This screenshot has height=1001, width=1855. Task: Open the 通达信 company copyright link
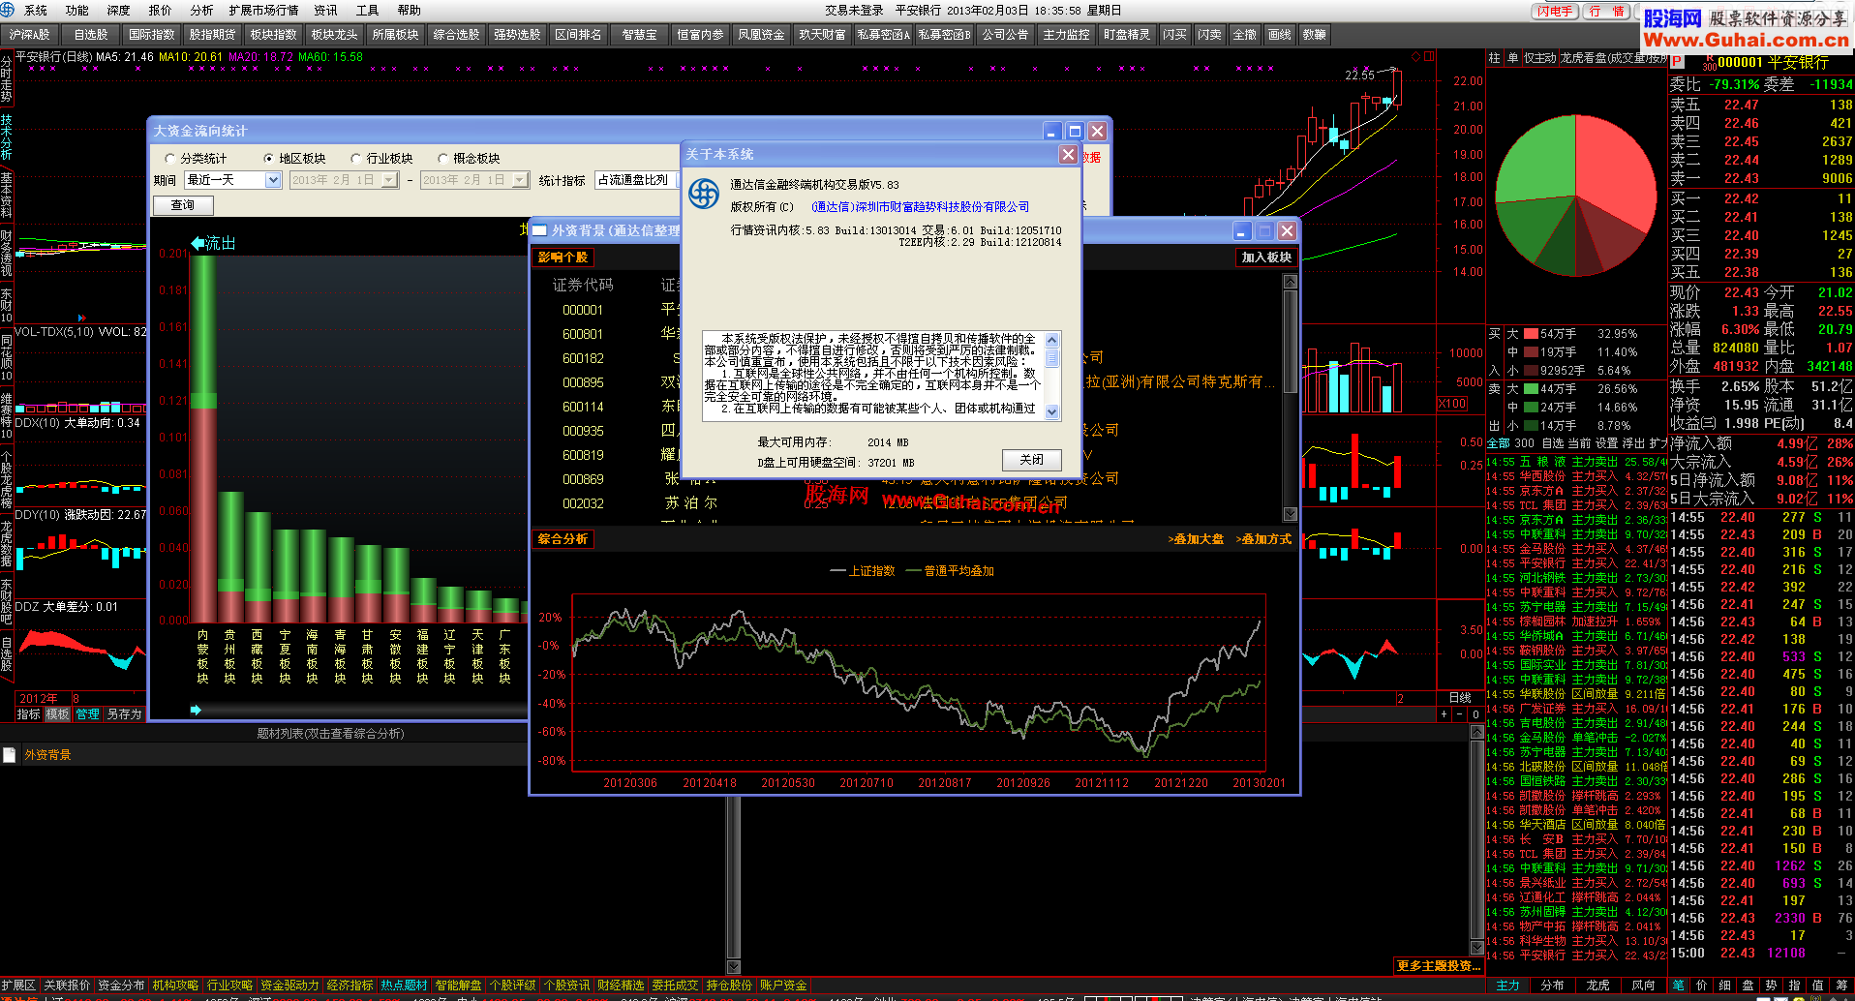[x=920, y=206]
